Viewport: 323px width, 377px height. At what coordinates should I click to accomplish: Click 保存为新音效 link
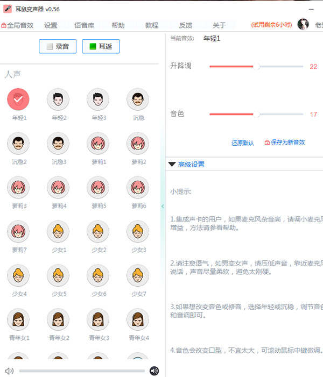click(x=285, y=143)
